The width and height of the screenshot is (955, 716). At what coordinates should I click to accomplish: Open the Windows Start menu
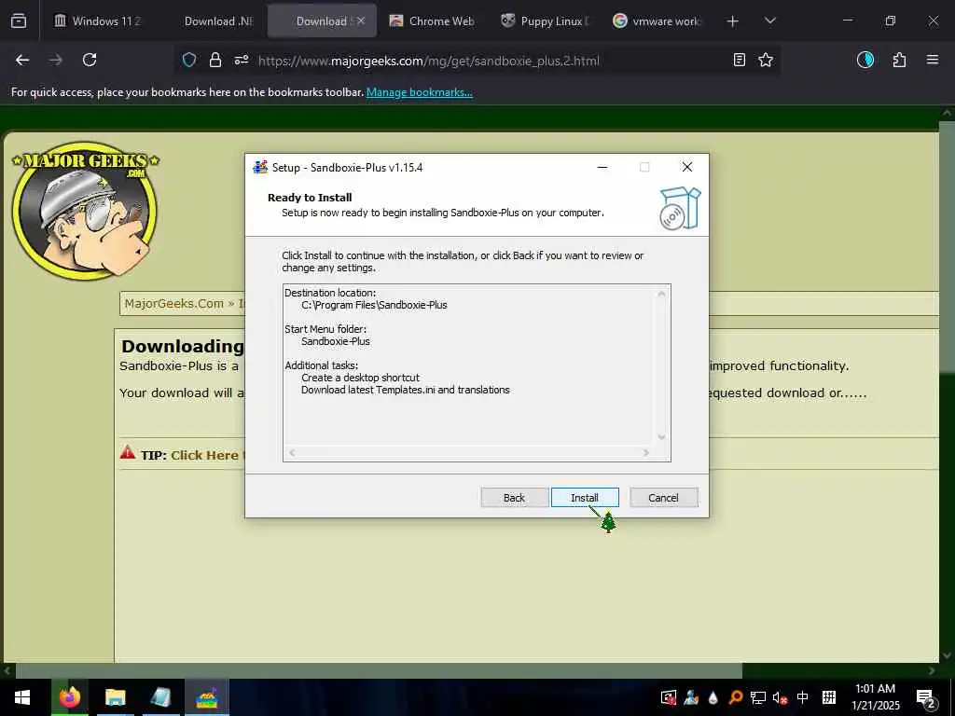coord(22,697)
